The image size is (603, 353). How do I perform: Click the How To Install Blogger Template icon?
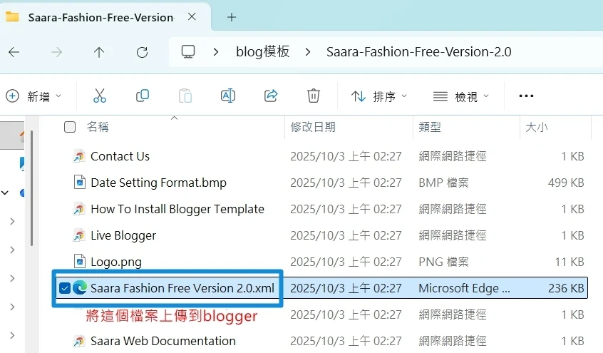[x=79, y=209]
